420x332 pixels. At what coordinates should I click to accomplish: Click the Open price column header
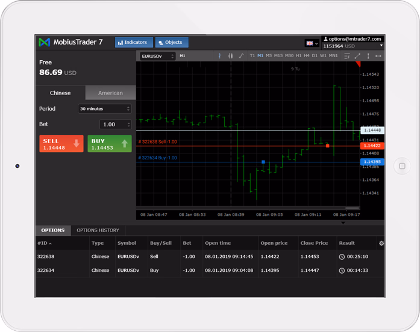[274, 243]
